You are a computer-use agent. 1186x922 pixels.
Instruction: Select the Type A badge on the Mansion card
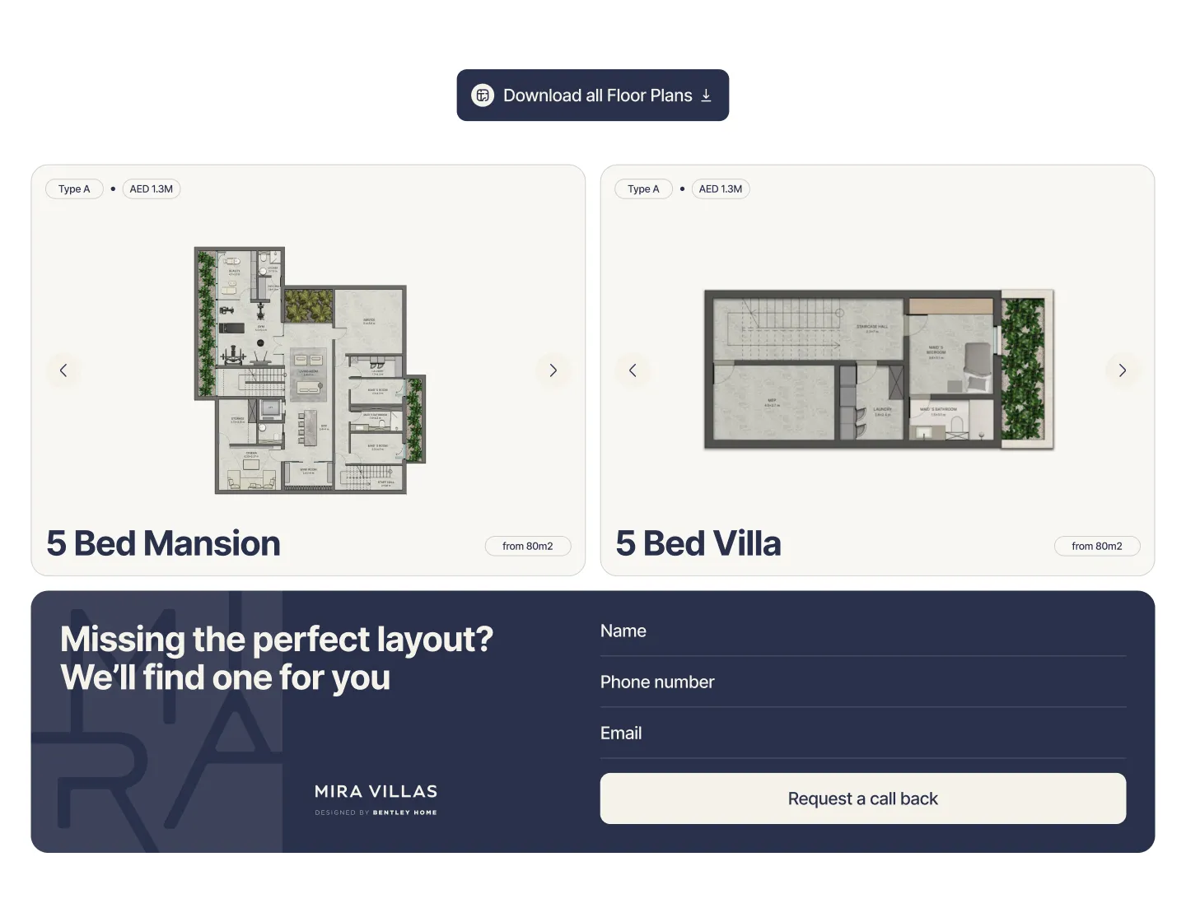(73, 189)
